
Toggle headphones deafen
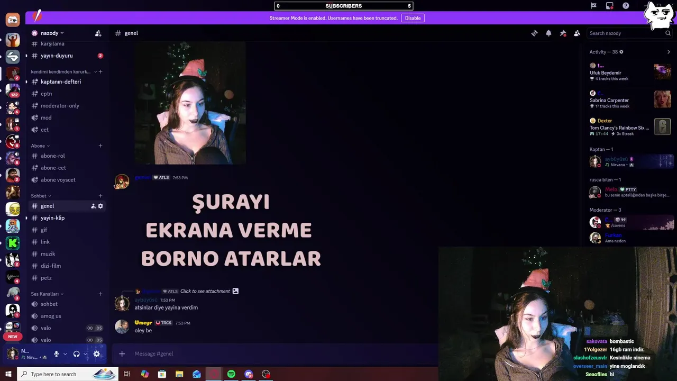(76, 354)
